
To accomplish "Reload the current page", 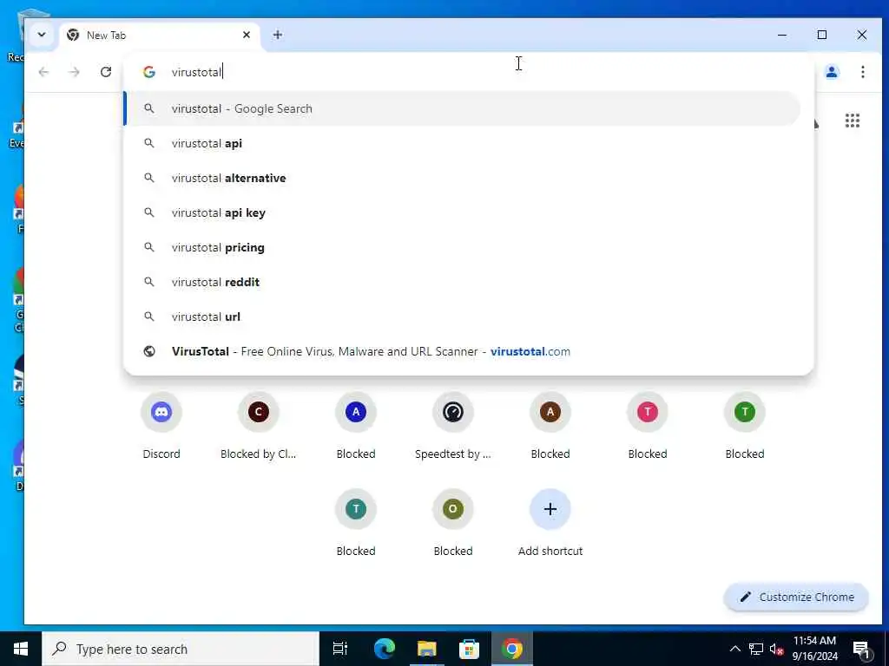I will [105, 72].
